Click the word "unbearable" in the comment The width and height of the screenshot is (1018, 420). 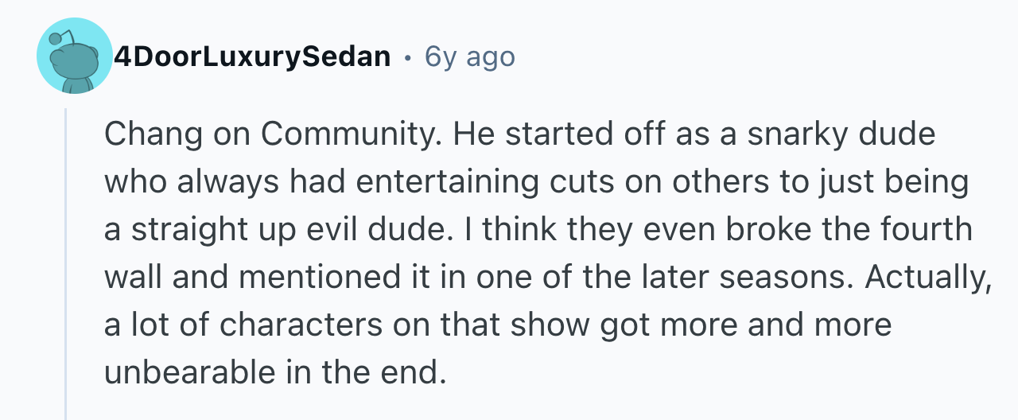tap(188, 373)
